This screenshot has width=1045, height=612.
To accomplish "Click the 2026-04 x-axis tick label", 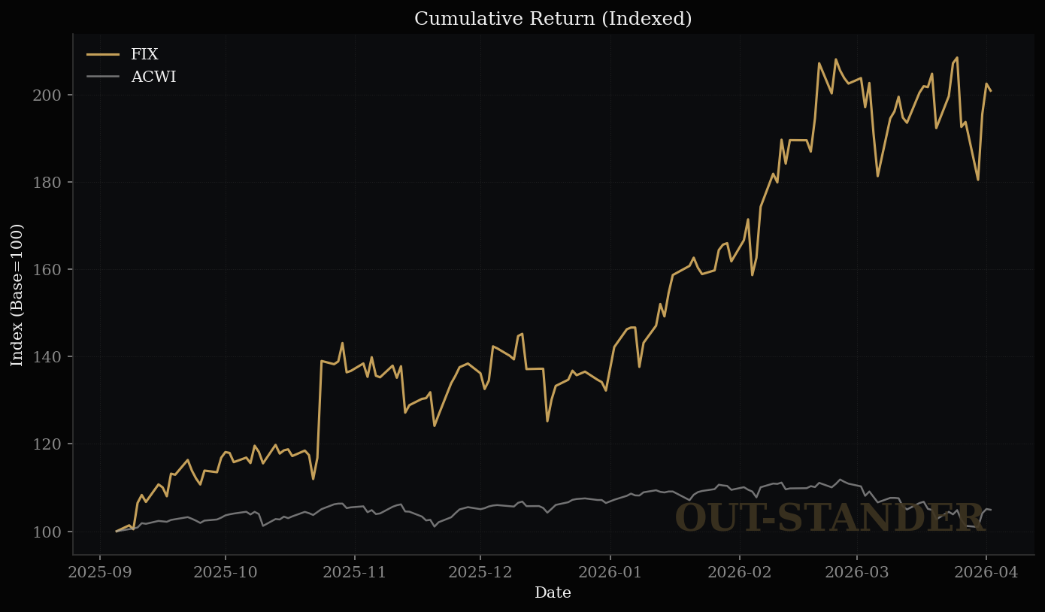I will [986, 573].
